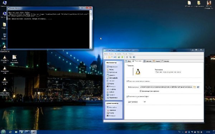Screen dimensions: 215x134
Task: Select Информация in the installer sidebar
Action: pos(112,67)
